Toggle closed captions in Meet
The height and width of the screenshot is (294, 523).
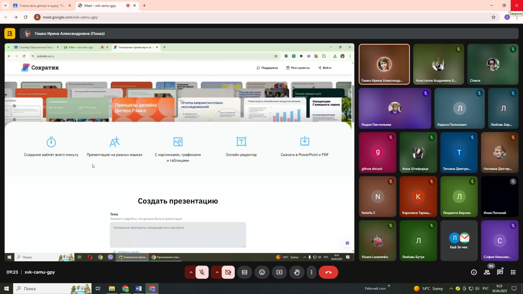(245, 272)
